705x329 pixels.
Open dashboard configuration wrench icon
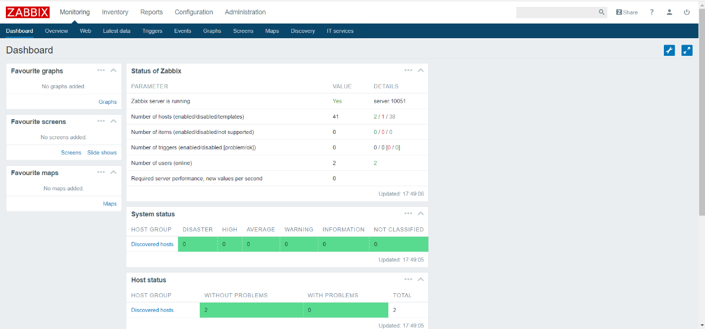tap(669, 51)
